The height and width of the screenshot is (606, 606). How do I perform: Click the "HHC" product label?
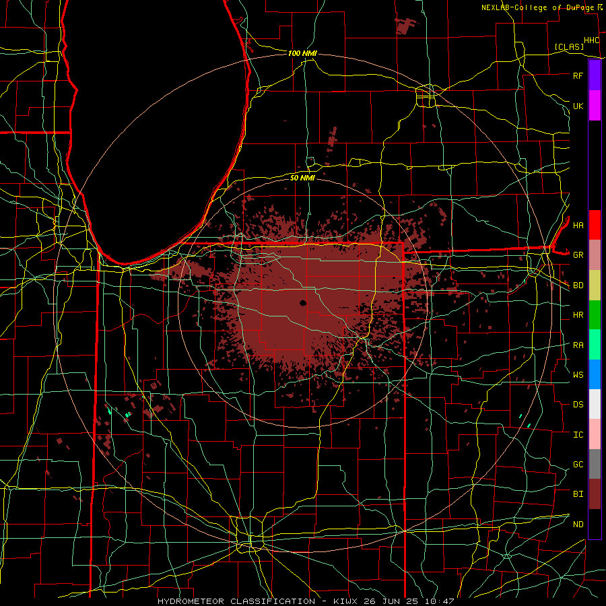[591, 40]
